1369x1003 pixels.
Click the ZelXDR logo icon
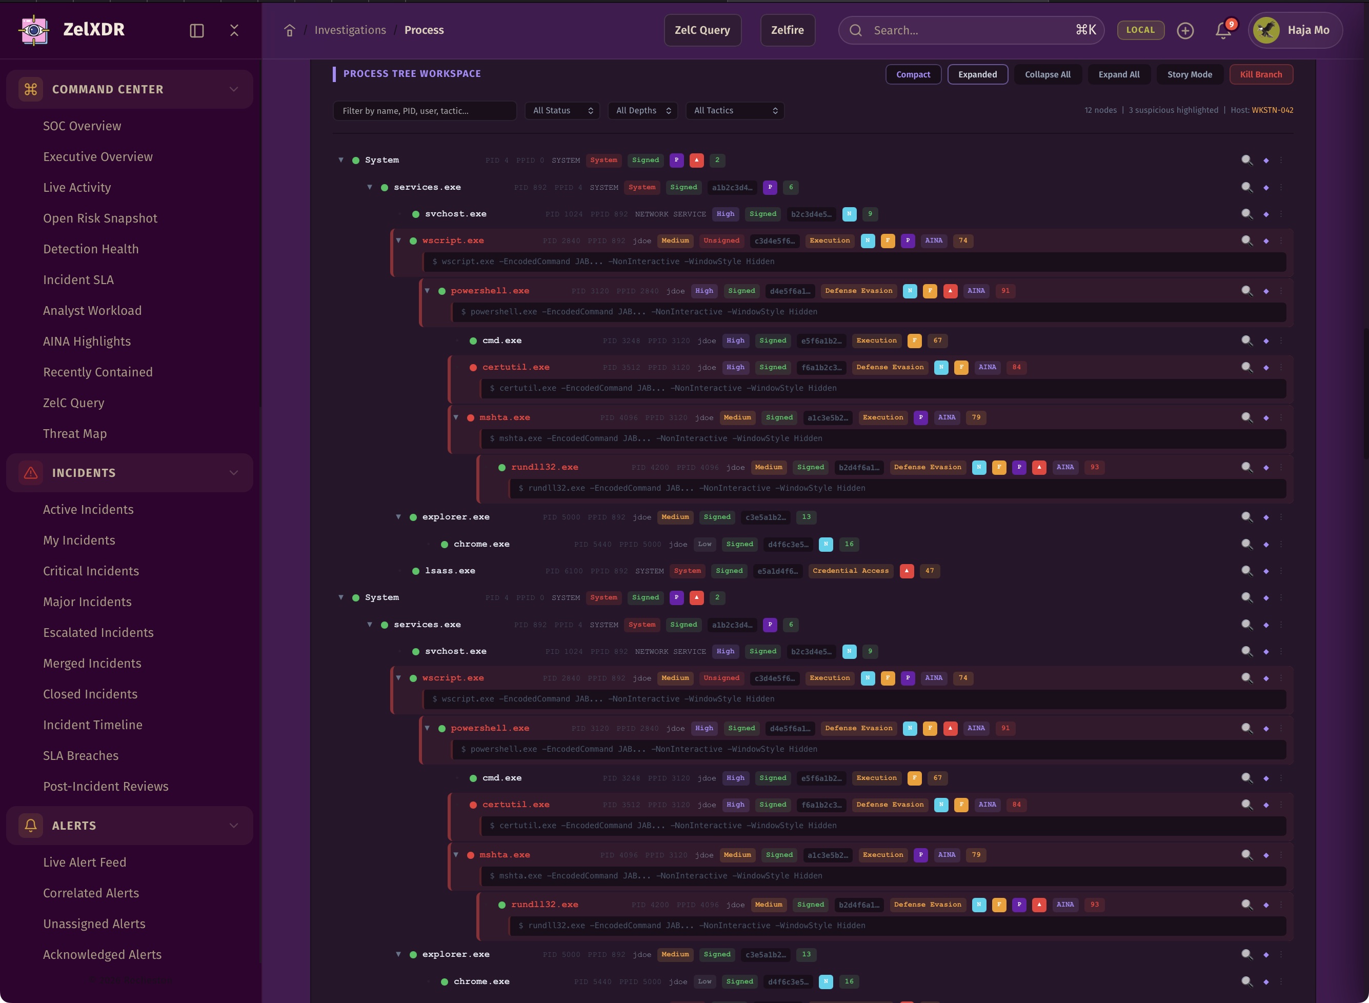pyautogui.click(x=34, y=30)
